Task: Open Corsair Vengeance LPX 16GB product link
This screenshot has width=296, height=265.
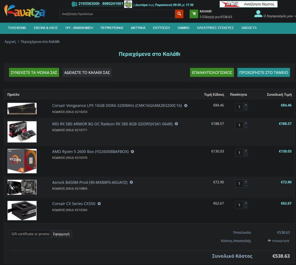Action: click(x=117, y=106)
